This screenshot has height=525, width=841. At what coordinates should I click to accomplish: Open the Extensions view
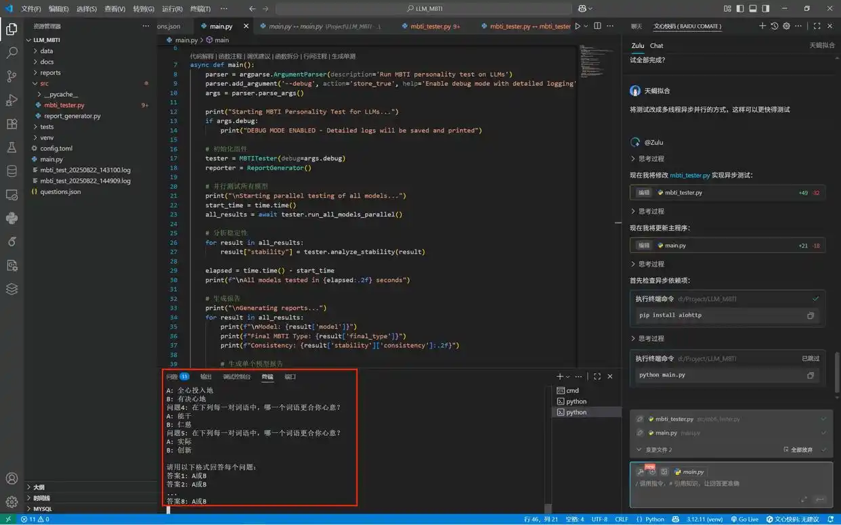[x=12, y=124]
